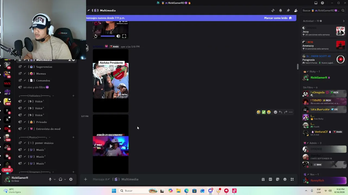
Task: Join en vivo y sin filtro voice channel
Action: point(46,87)
